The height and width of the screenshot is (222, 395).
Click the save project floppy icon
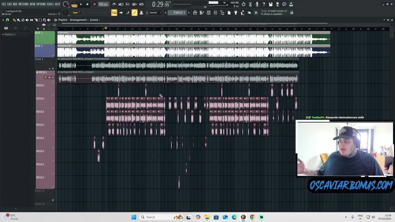pyautogui.click(x=271, y=4)
